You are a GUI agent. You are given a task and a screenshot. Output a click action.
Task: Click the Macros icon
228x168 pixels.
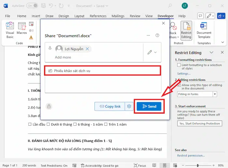pos(22,29)
